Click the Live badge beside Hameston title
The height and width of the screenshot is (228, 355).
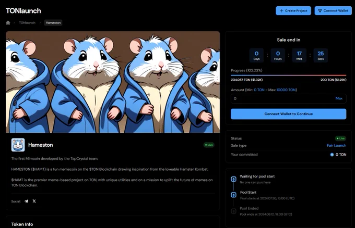pos(209,145)
